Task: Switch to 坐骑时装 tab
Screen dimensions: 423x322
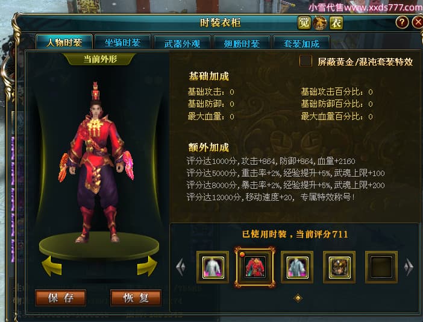Action: tap(122, 43)
